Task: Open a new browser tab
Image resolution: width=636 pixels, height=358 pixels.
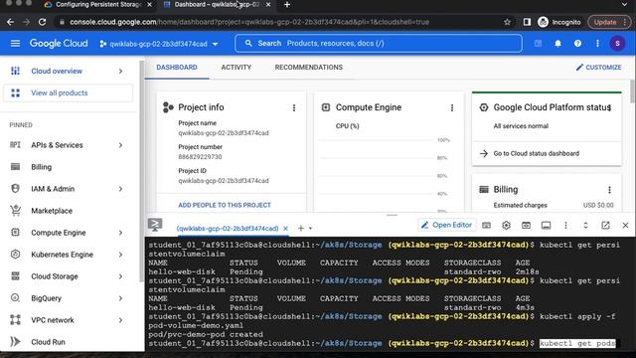Action: coord(287,5)
